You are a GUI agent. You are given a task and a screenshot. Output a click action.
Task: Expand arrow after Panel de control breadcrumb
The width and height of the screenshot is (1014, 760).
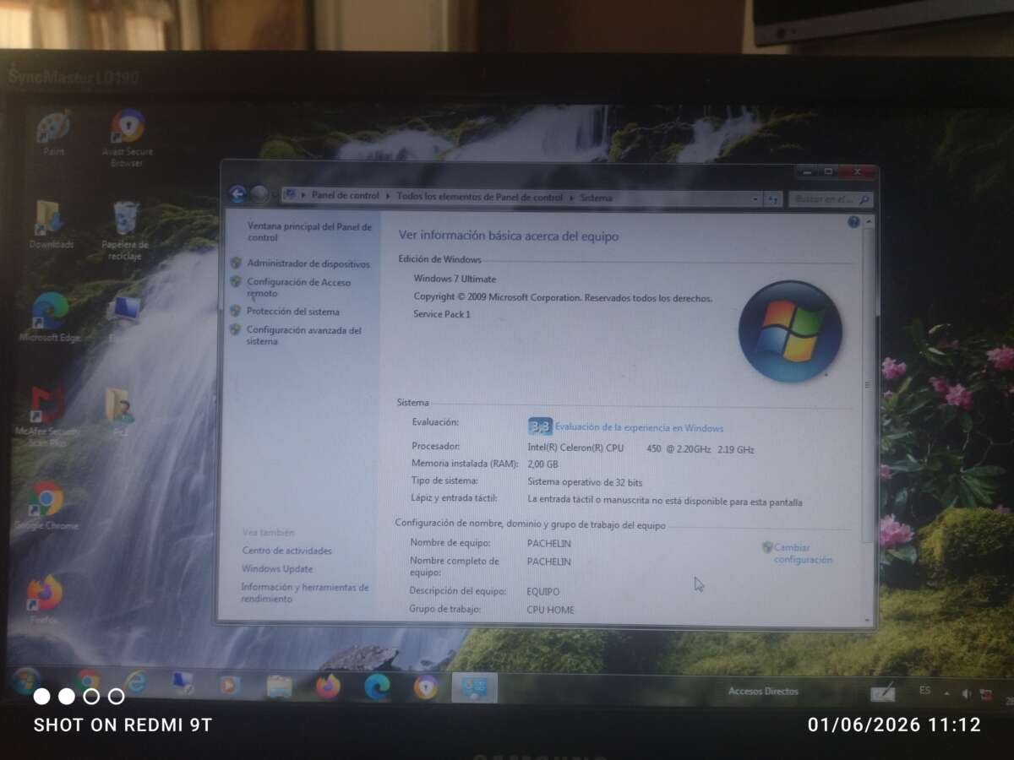[x=389, y=196]
